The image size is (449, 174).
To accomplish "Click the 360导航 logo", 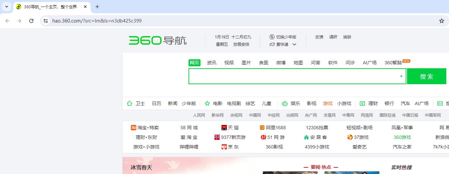I will [158, 40].
